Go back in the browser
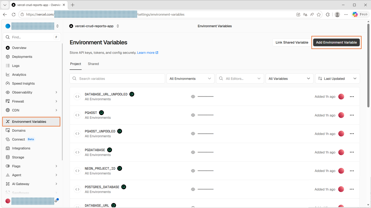This screenshot has width=371, height=208. tap(5, 15)
